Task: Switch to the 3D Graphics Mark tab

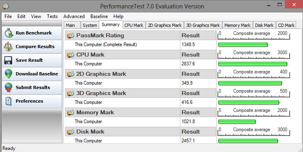Action: [x=203, y=25]
